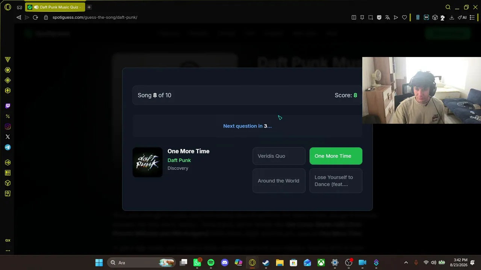Open Xbox app from the taskbar
Viewport: 481px width, 270px height.
(x=321, y=262)
